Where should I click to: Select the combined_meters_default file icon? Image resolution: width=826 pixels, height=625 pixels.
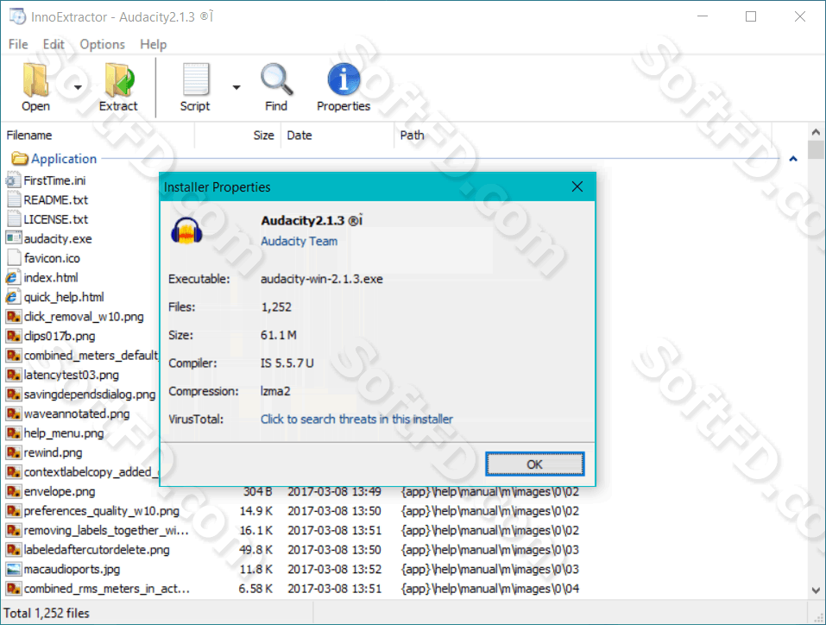click(14, 356)
